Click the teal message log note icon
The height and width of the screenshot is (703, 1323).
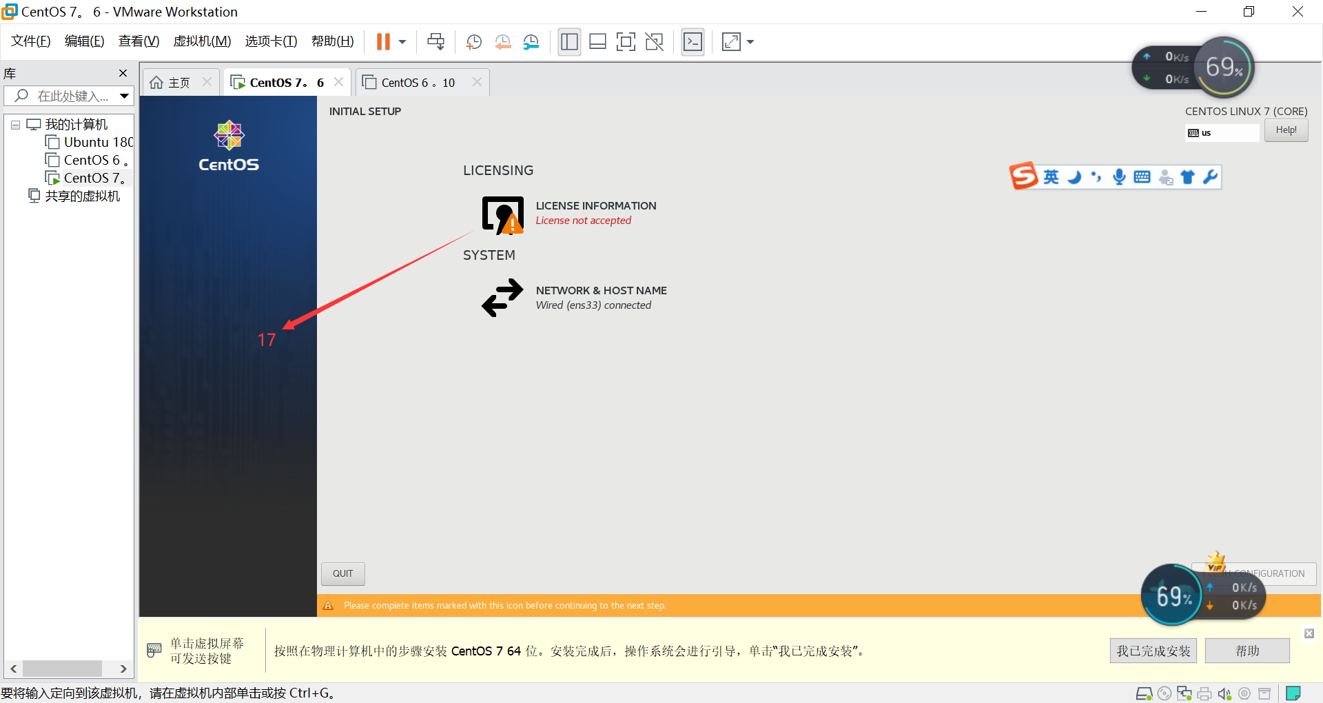click(x=1293, y=693)
